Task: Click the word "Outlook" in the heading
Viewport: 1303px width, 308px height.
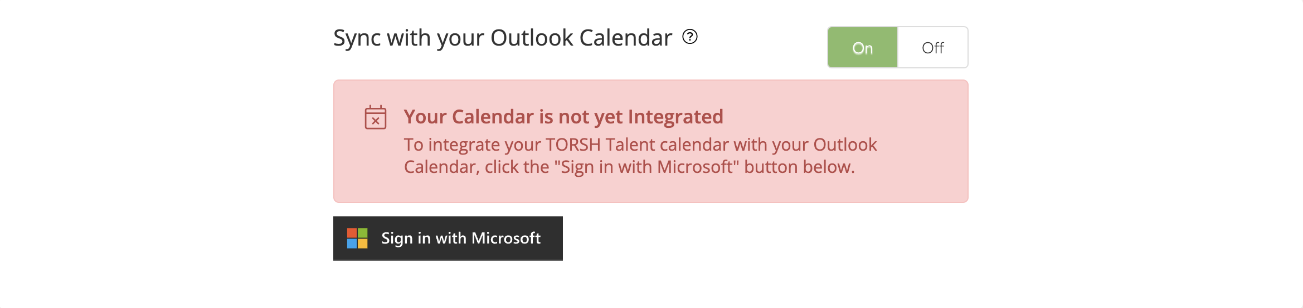Action: click(531, 38)
